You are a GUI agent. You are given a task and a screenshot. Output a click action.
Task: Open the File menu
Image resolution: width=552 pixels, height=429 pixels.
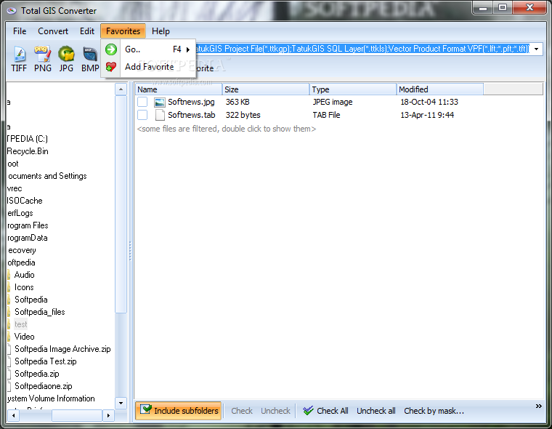click(20, 31)
